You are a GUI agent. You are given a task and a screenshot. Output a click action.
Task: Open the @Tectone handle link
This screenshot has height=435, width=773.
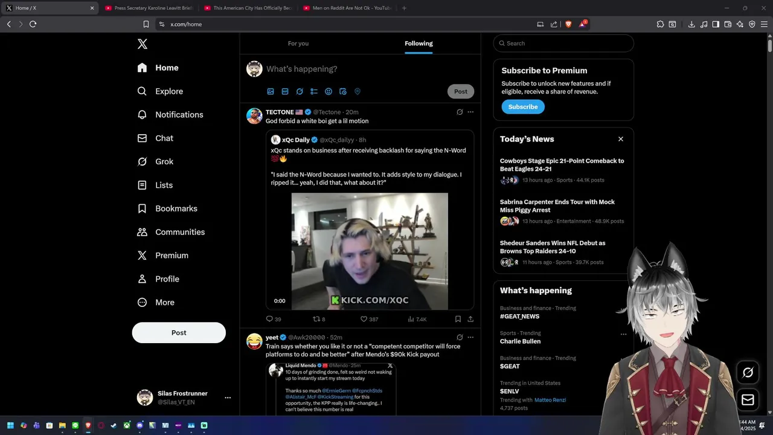tap(327, 112)
